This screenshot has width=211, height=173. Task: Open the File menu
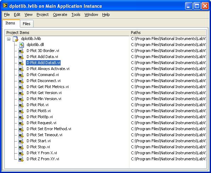7,15
